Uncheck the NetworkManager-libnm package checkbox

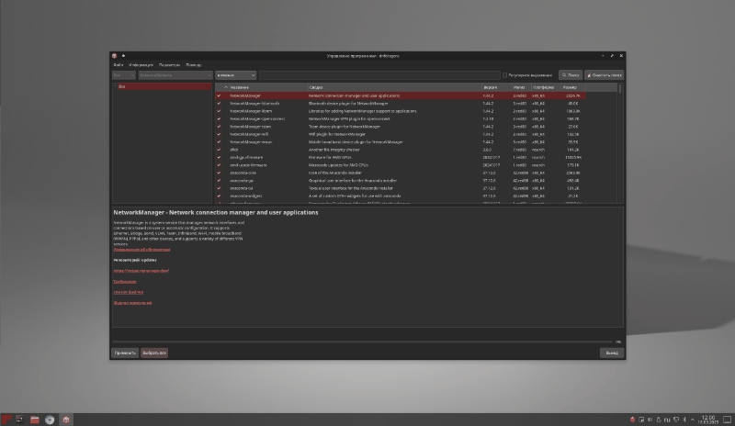pos(219,111)
